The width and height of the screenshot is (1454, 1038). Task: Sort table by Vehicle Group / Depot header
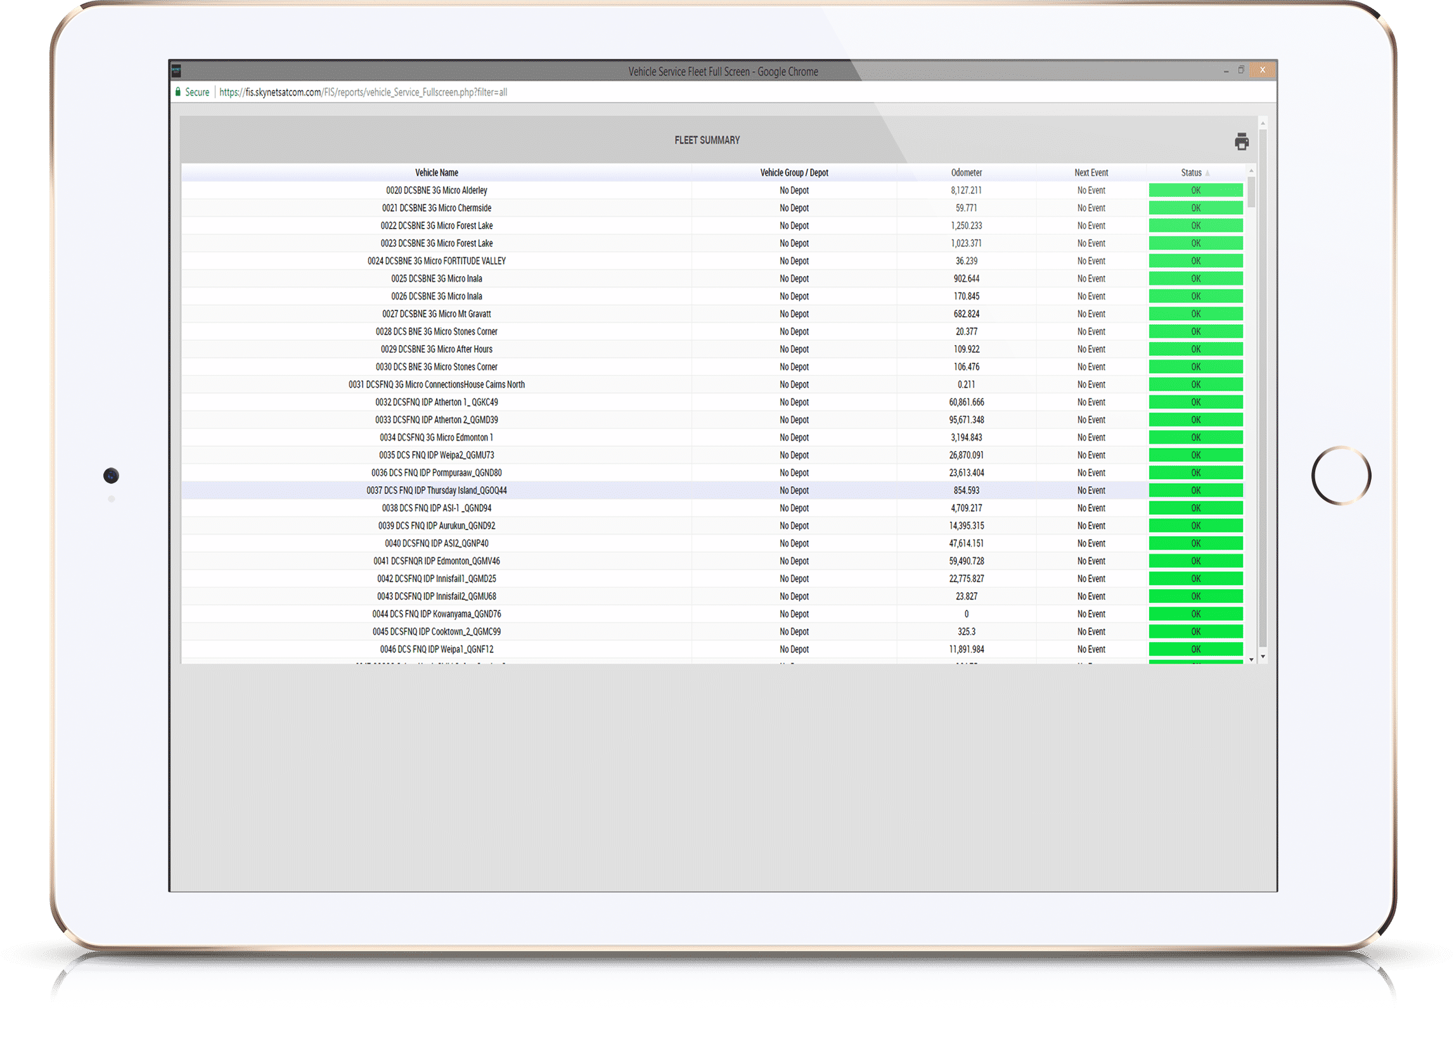[794, 172]
